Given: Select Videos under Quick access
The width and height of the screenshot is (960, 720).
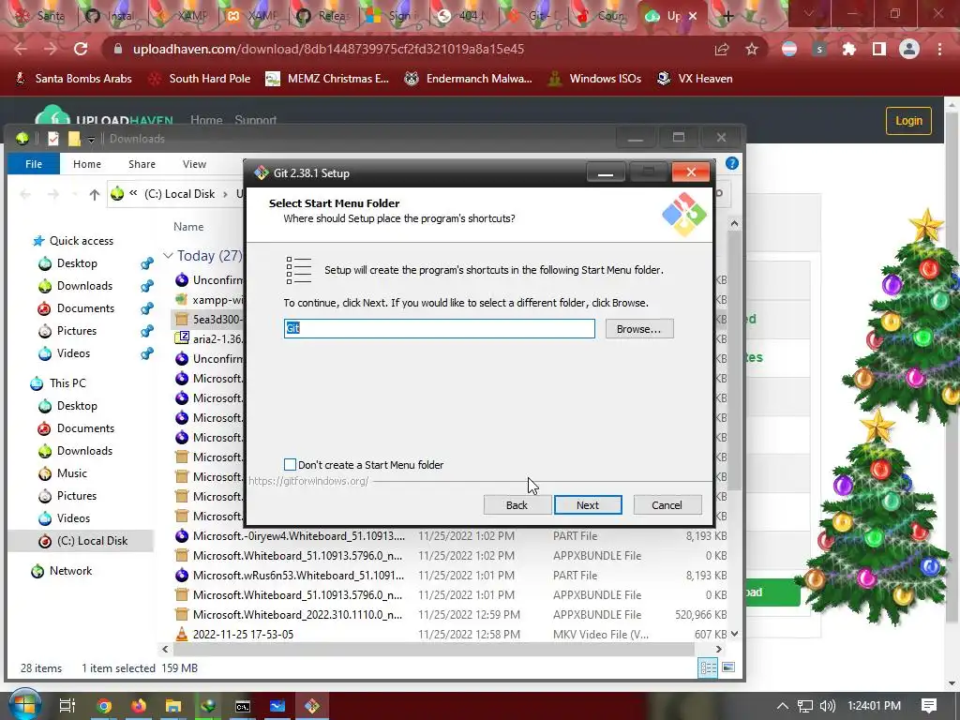Looking at the screenshot, I should 73,353.
